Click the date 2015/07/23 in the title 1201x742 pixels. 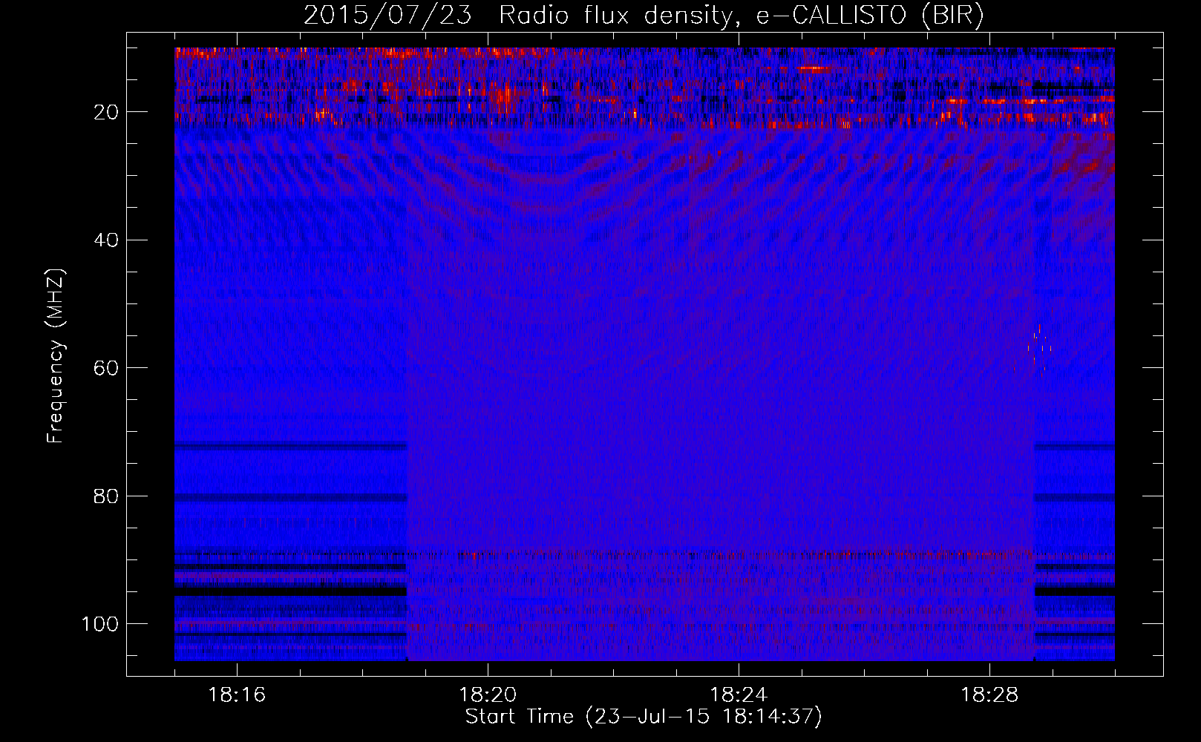387,16
